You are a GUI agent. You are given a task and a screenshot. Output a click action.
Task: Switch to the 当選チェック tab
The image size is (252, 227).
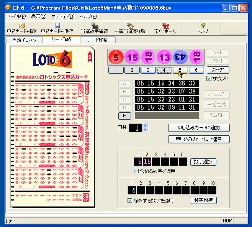[24, 40]
